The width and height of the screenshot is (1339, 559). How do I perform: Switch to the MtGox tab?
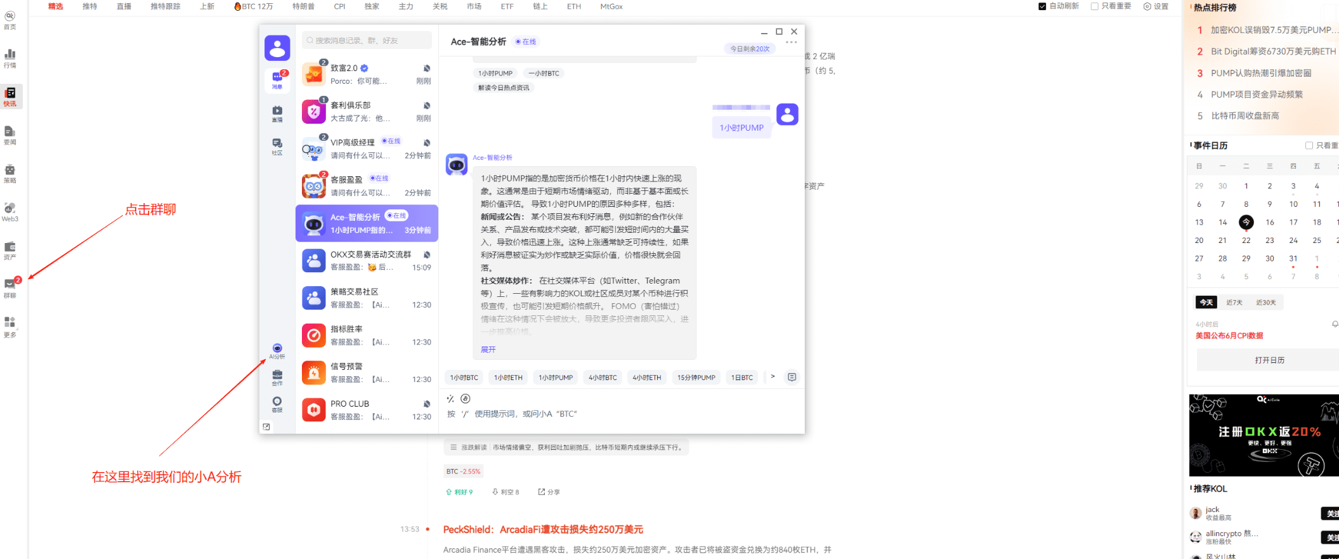click(x=611, y=6)
